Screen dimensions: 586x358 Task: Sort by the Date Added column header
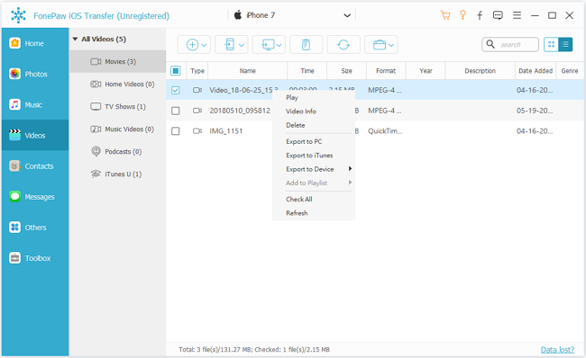tap(536, 70)
